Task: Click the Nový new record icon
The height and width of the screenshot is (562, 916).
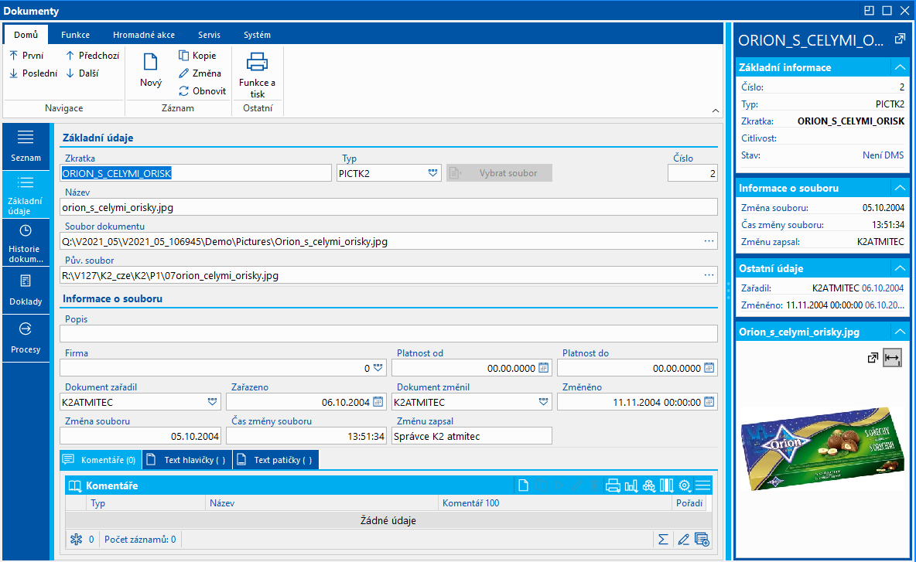Action: 151,63
